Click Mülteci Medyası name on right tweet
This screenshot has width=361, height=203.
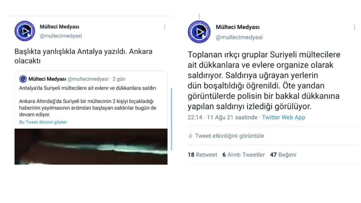tap(238, 27)
